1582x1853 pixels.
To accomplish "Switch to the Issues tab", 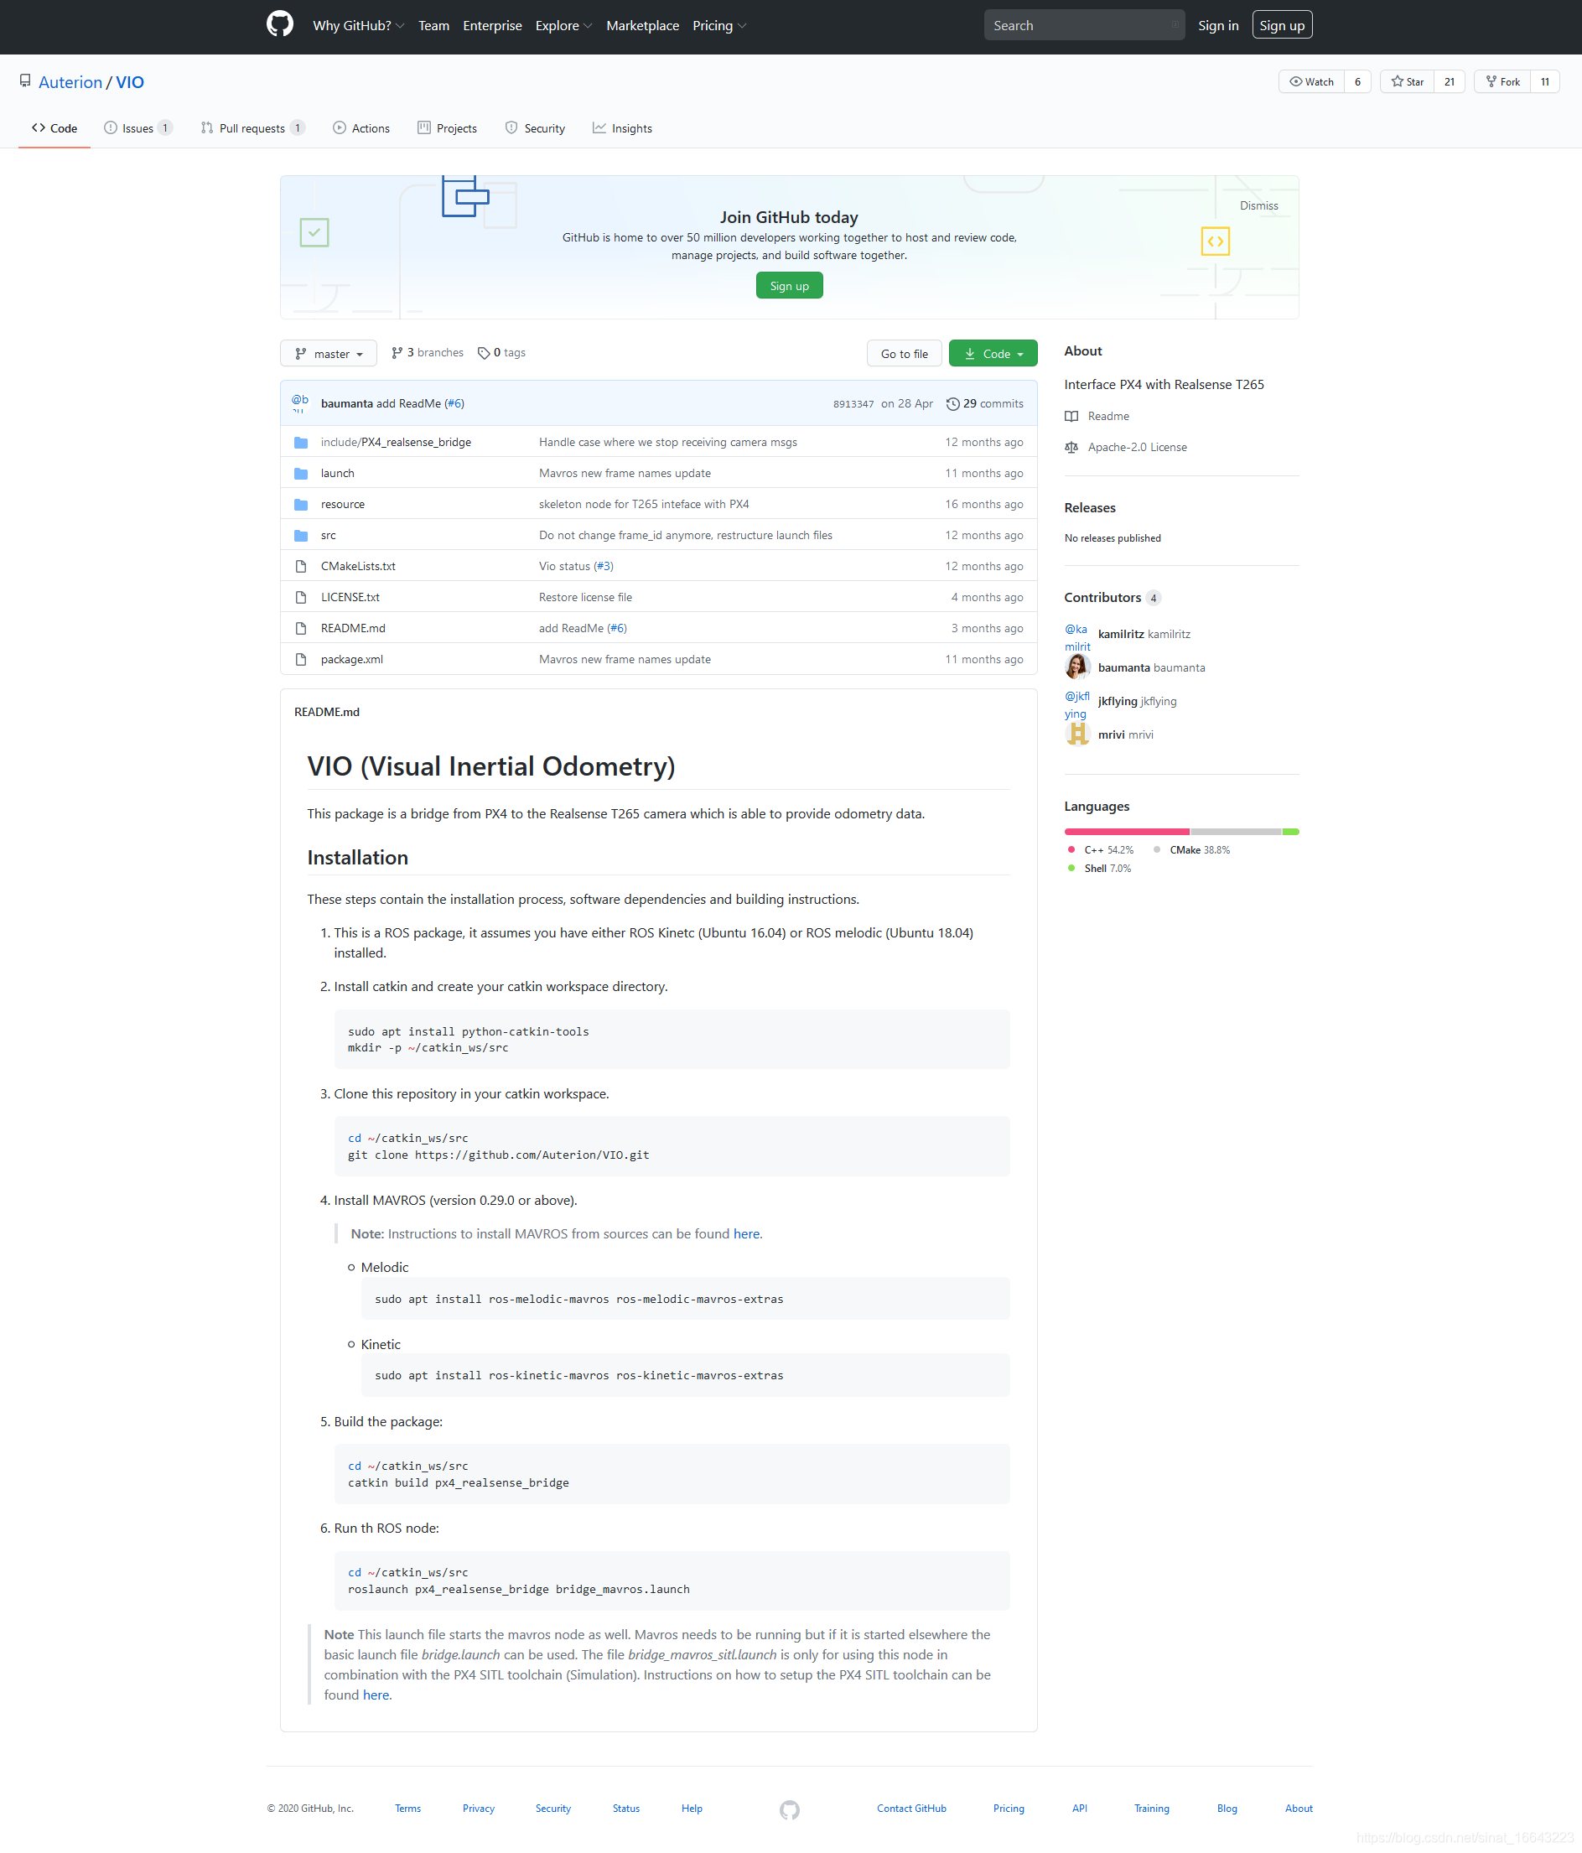I will [x=137, y=128].
